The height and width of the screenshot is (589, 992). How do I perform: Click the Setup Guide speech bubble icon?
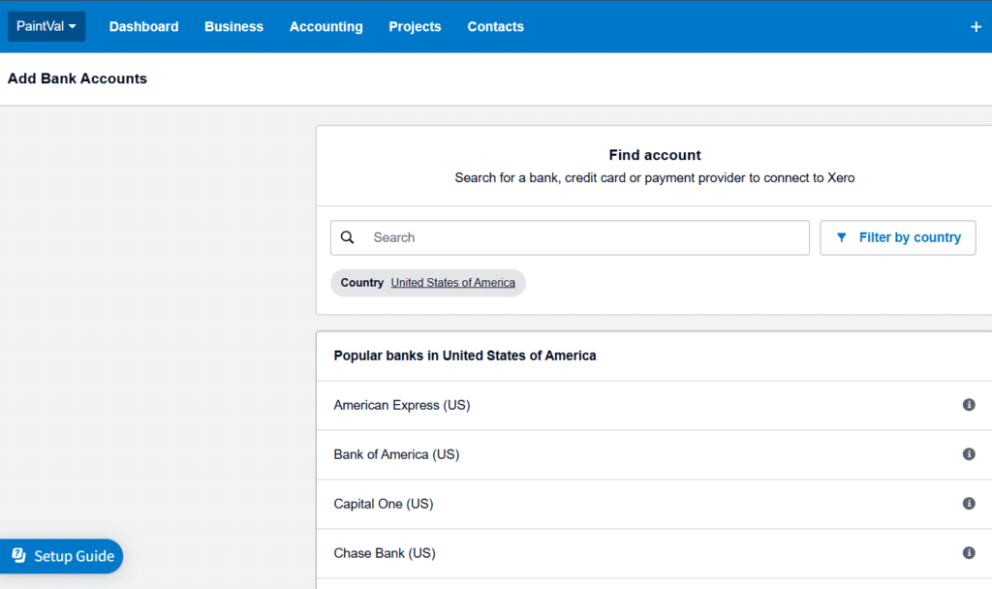(x=17, y=555)
